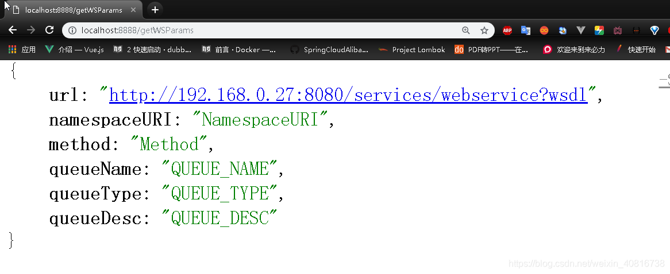
Task: Open the Vue.js 介绍 bookmark
Action: (74, 49)
